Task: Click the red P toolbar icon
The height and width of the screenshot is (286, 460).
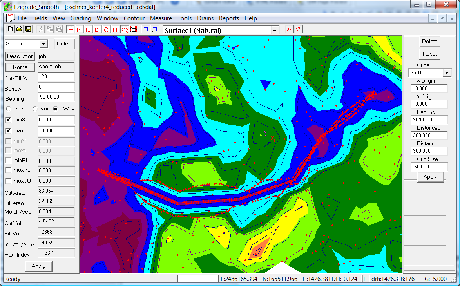Action: pos(79,30)
